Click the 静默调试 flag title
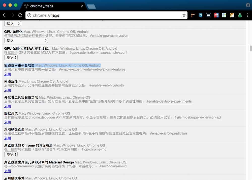Image resolution: width=252 pixels, height=180 pixels. point(11,113)
